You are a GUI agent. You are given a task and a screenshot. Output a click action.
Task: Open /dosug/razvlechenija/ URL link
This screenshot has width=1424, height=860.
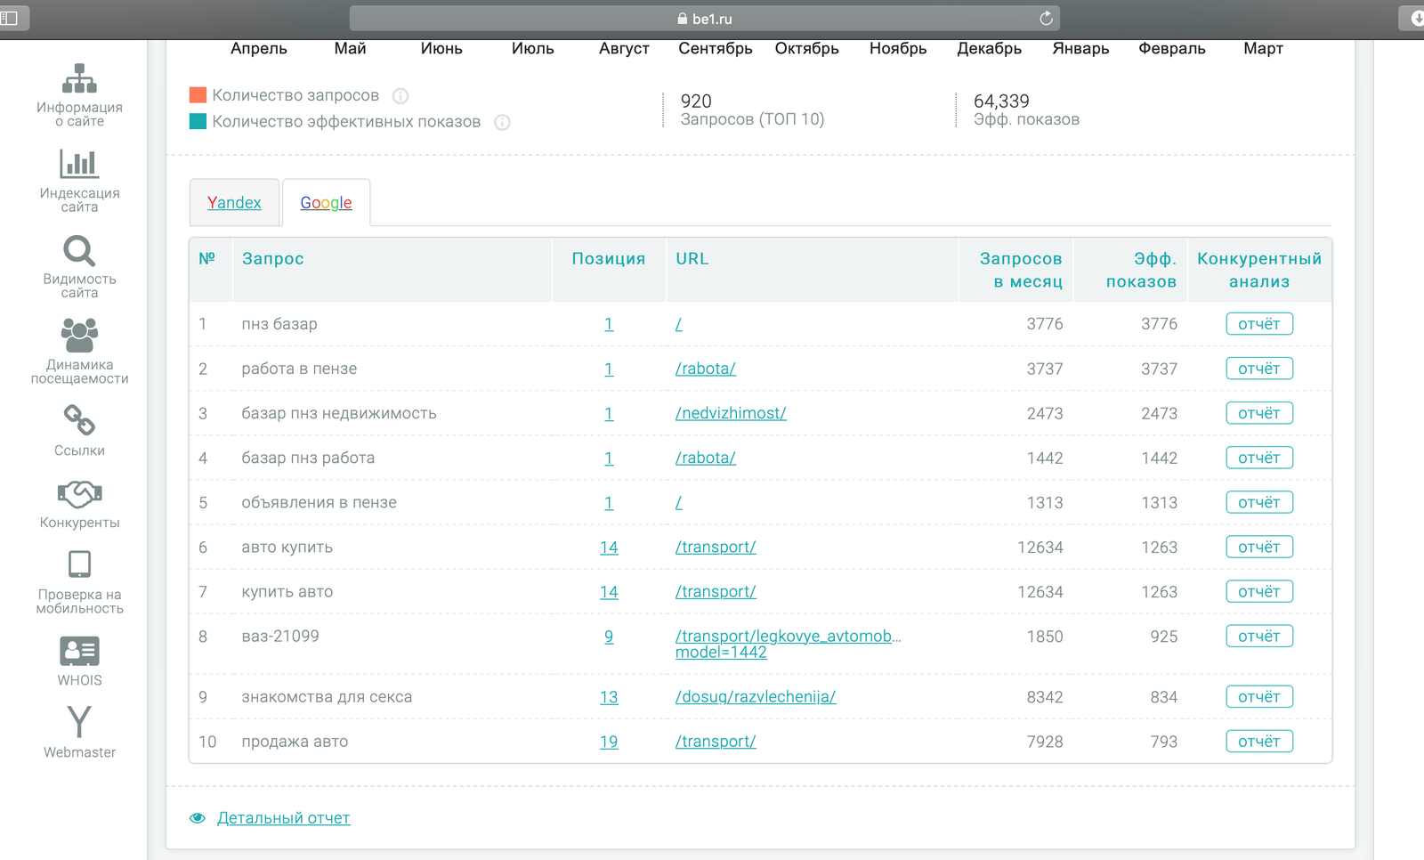click(756, 697)
